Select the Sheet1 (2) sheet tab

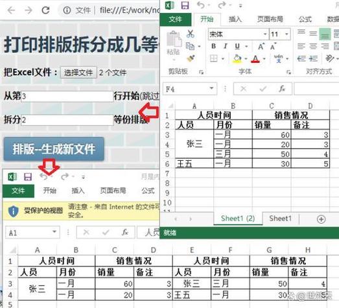(x=238, y=219)
